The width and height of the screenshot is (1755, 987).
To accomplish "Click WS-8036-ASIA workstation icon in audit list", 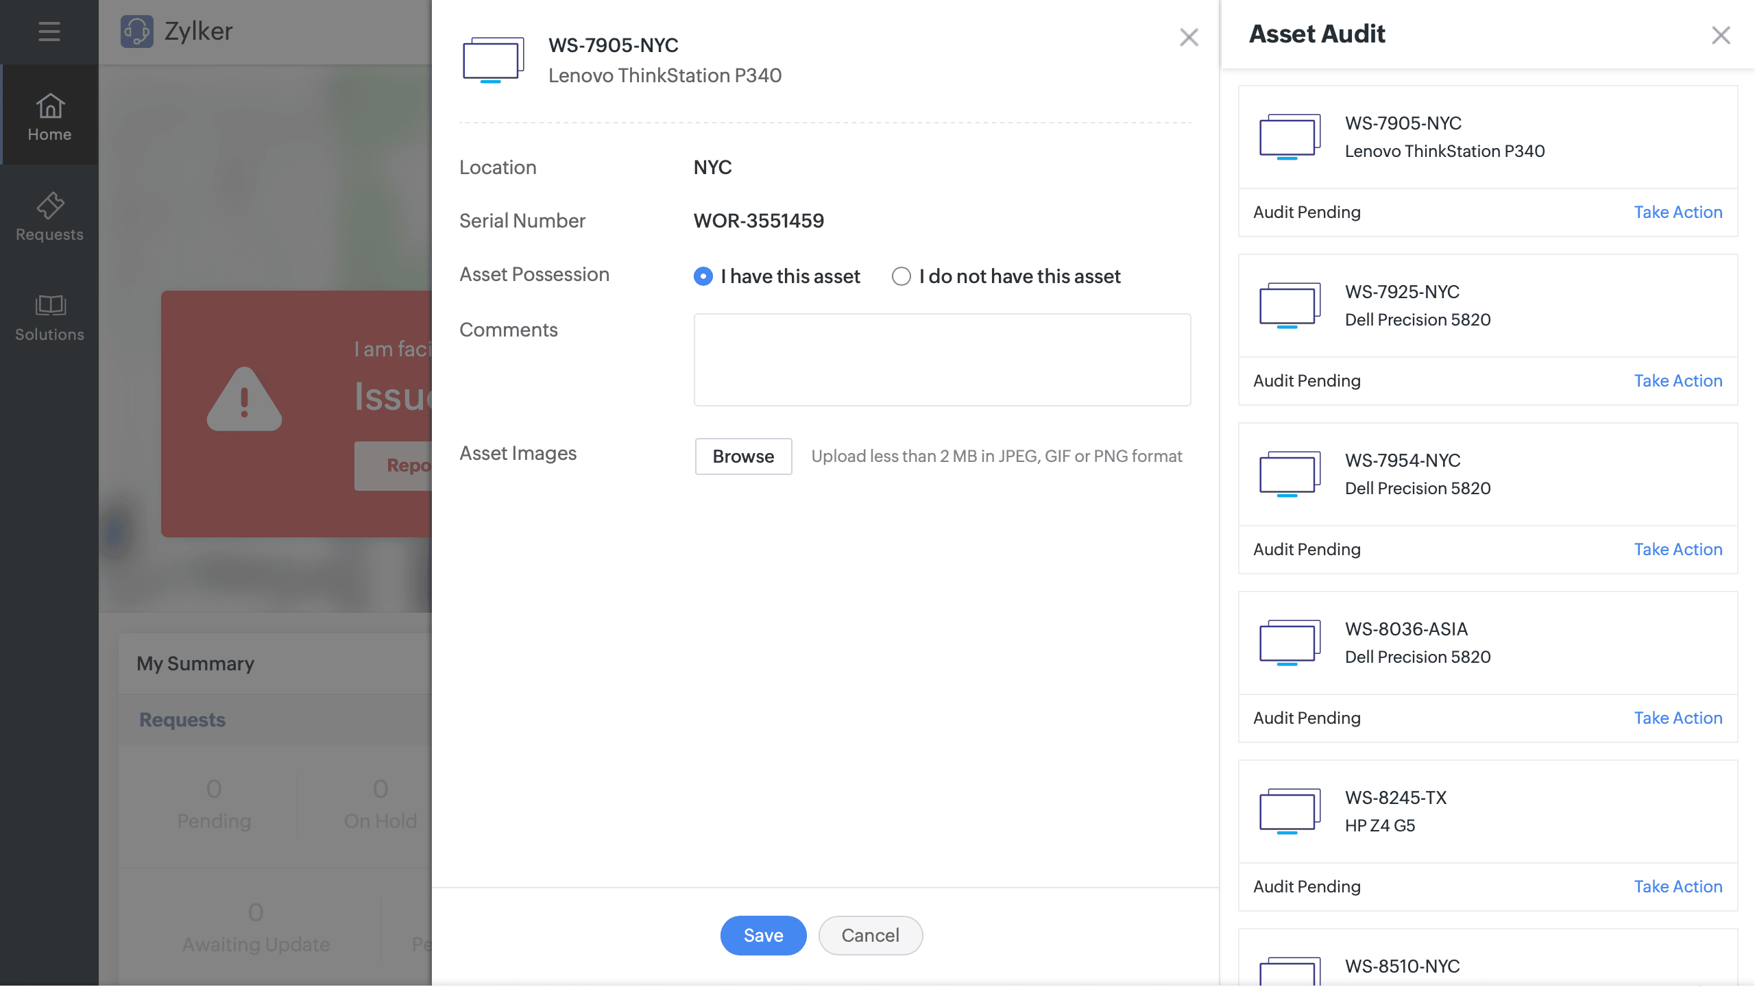I will point(1290,643).
